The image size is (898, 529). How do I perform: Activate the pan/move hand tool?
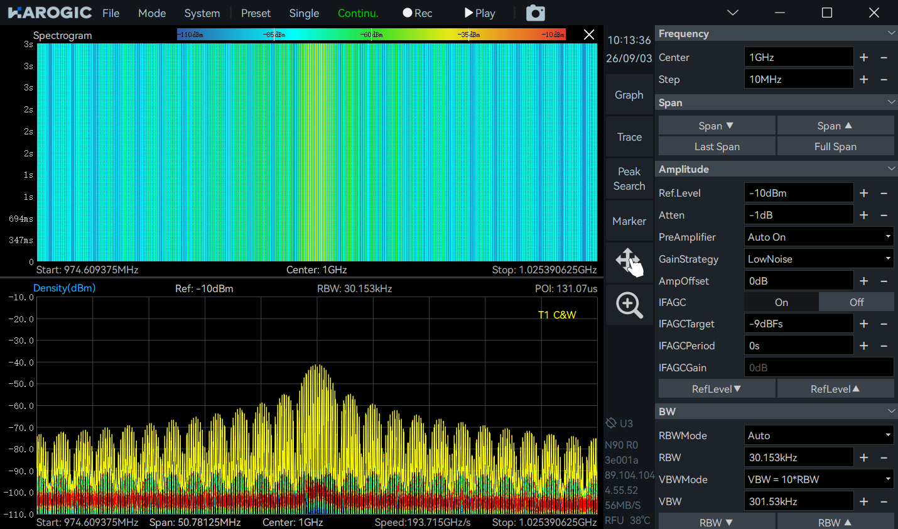point(629,262)
